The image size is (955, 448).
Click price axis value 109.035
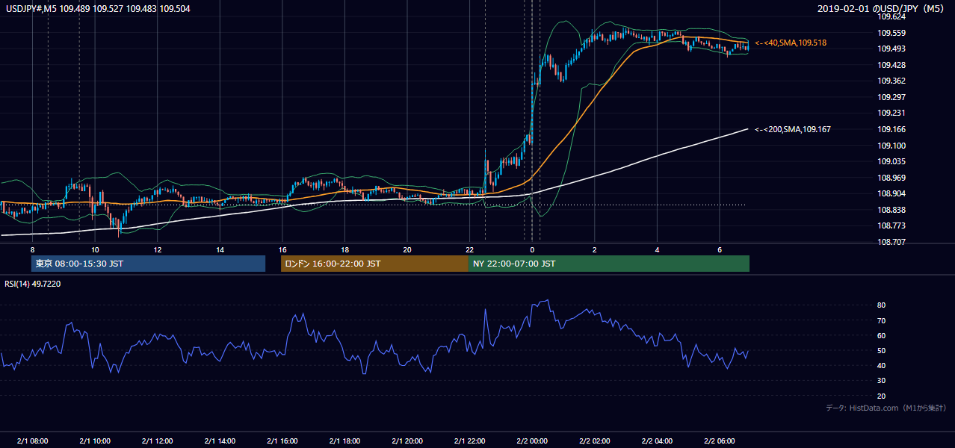(x=892, y=161)
